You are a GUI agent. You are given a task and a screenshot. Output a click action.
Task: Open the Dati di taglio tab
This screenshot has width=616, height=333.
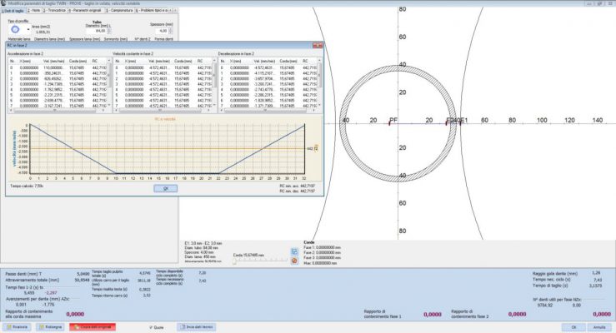click(13, 11)
